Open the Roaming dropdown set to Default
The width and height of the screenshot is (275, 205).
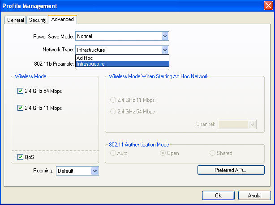click(77, 171)
